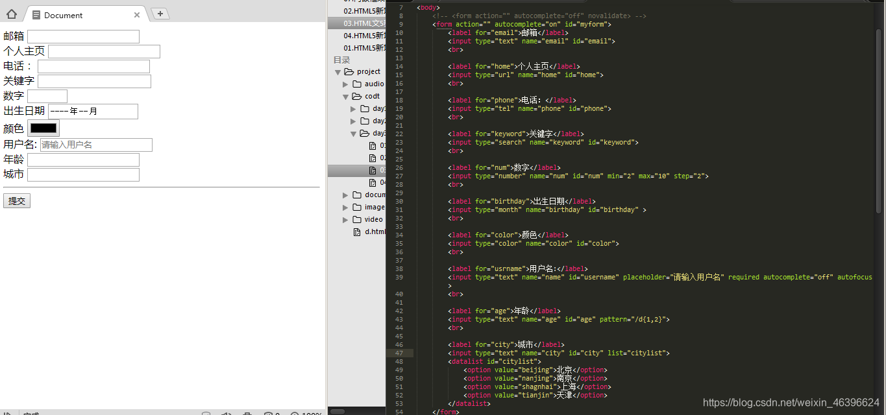Focus the 电话 phone input field
The image size is (886, 415).
click(x=93, y=66)
